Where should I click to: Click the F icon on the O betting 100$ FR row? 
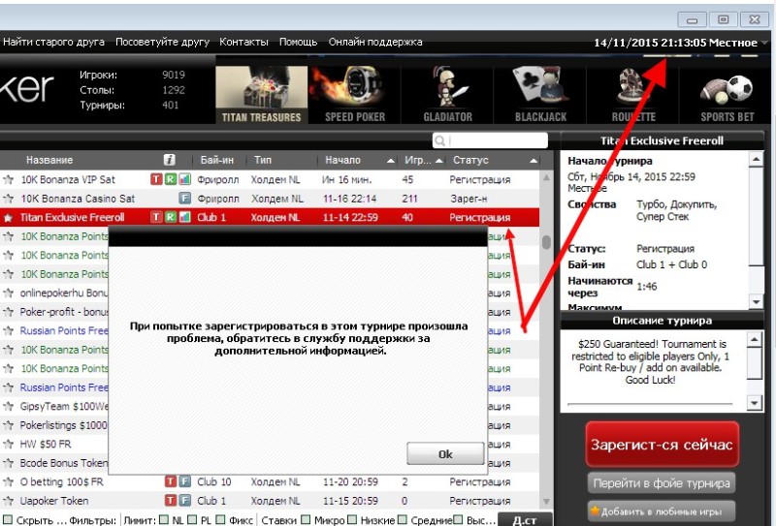[x=184, y=481]
